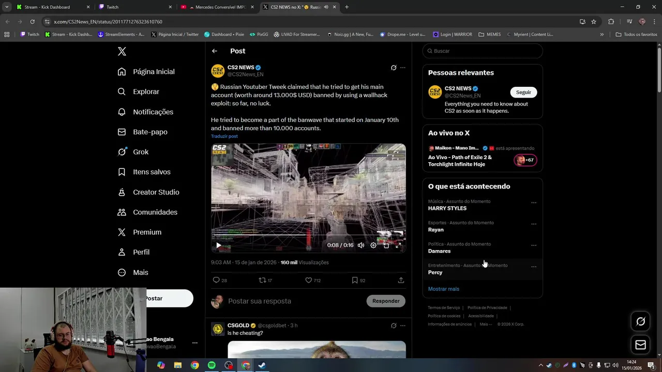Repost the post with 17 reposts
Screen dimensions: 662x372
click(x=265, y=280)
